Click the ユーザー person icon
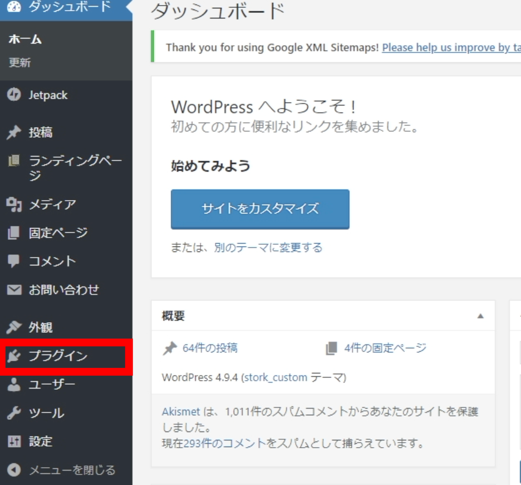Image resolution: width=521 pixels, height=485 pixels. [x=14, y=385]
